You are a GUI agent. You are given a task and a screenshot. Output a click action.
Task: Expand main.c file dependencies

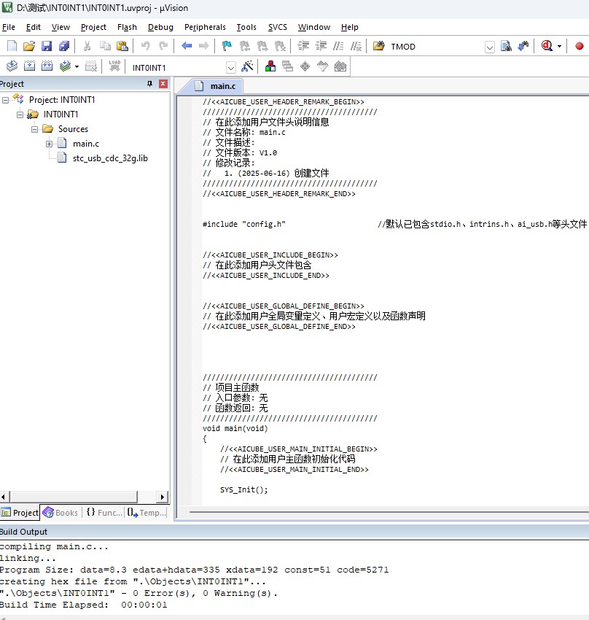(50, 144)
